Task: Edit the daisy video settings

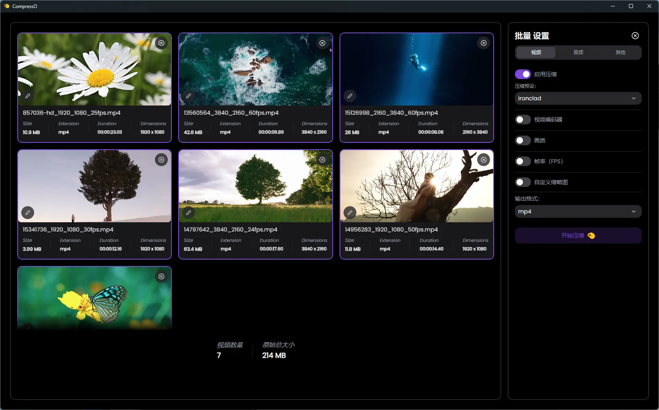Action: pos(28,96)
